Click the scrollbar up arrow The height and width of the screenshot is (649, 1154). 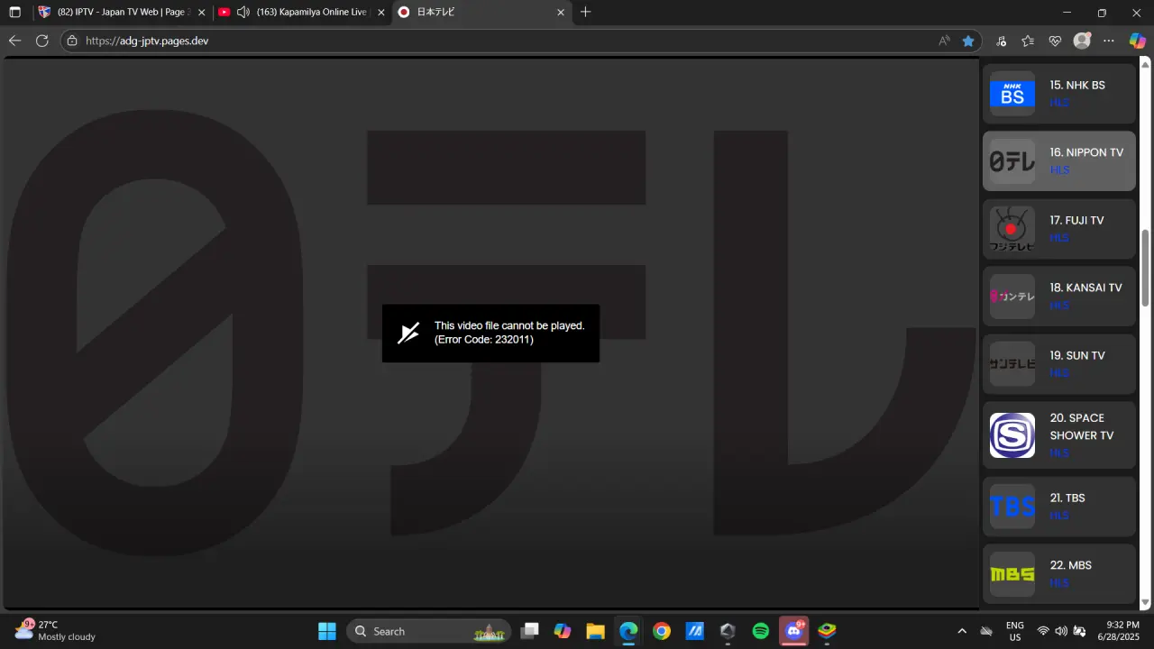click(1146, 64)
